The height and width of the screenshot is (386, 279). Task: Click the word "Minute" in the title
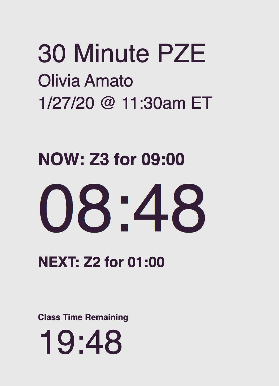click(111, 53)
